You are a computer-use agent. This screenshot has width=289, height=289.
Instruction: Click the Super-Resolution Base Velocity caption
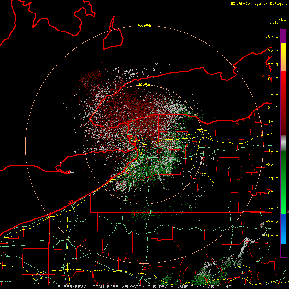pos(144,287)
